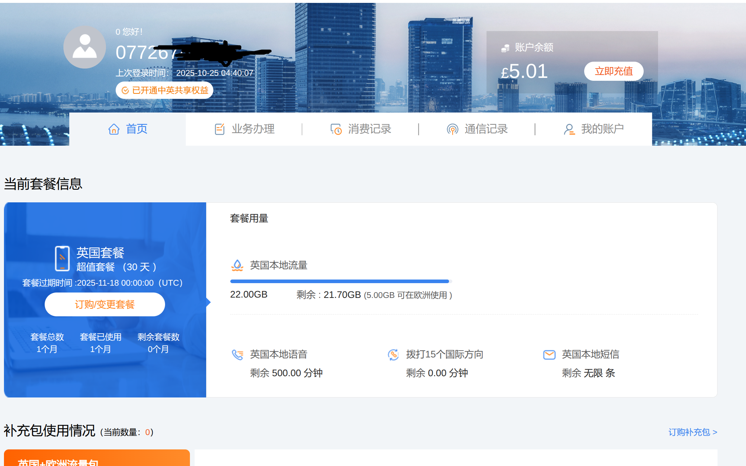Click the 英国本地流量 usage progress bar
746x466 pixels.
click(x=340, y=281)
